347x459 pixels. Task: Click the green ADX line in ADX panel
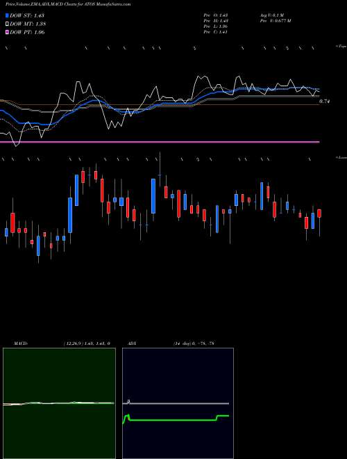(x=176, y=420)
